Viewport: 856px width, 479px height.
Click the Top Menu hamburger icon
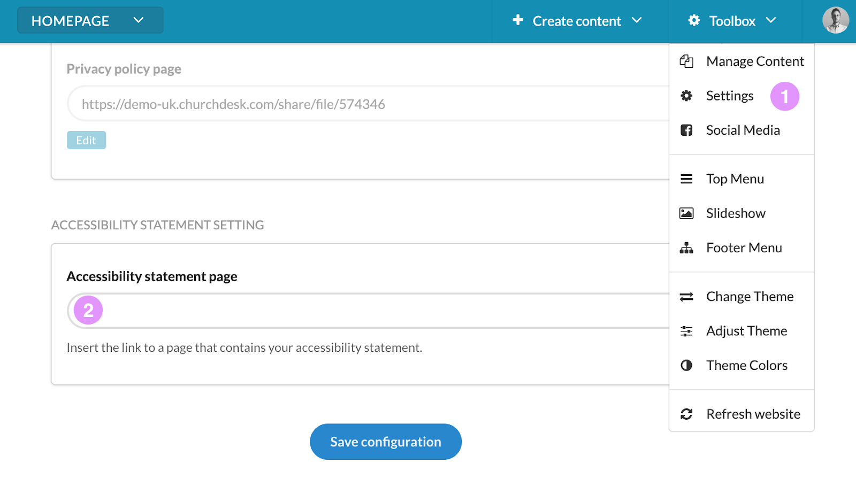click(686, 179)
